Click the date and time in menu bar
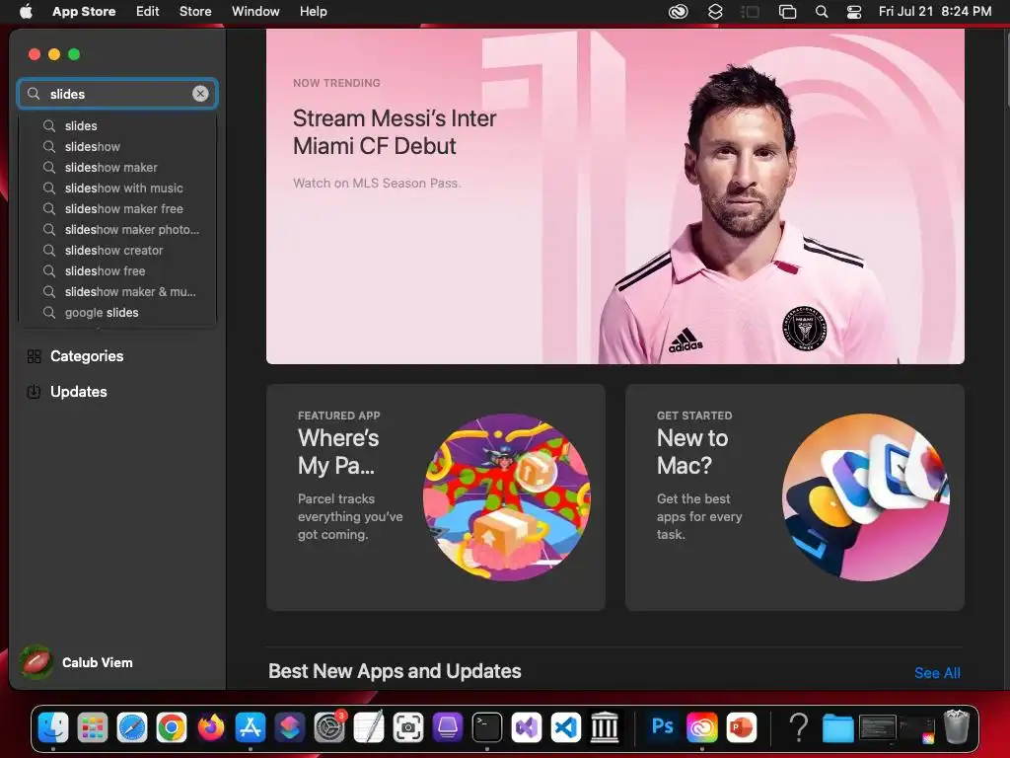Image resolution: width=1010 pixels, height=758 pixels. pyautogui.click(x=935, y=11)
